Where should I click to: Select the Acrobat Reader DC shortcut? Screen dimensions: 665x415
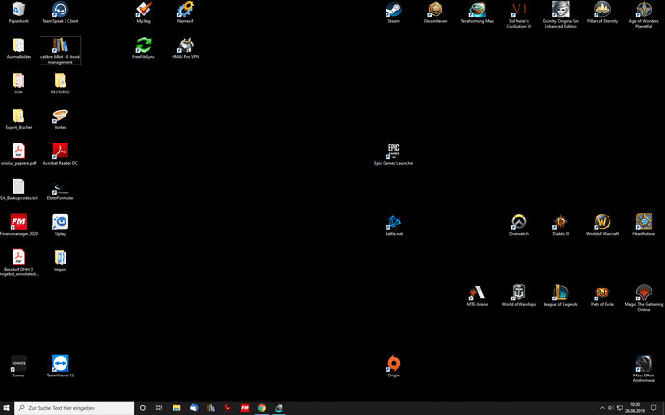click(x=60, y=154)
